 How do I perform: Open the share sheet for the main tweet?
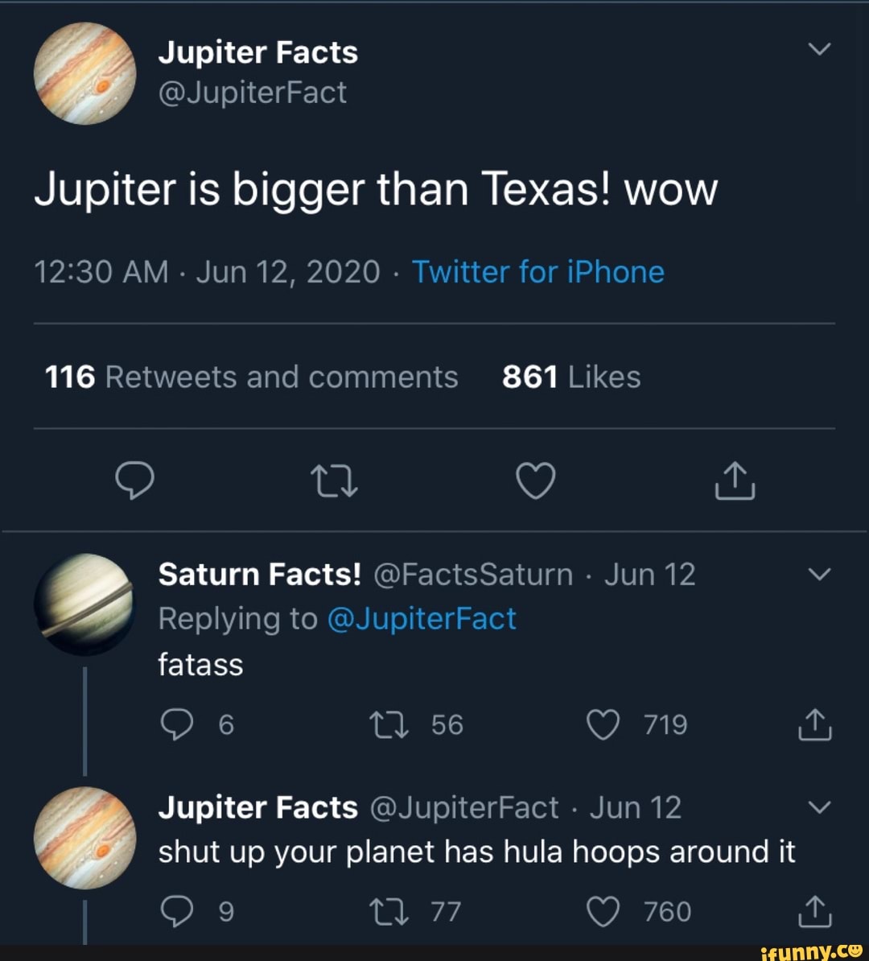click(734, 481)
